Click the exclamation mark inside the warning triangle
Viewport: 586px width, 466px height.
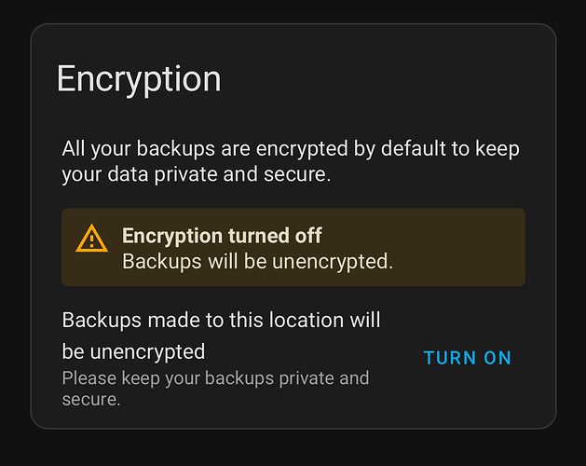point(91,241)
